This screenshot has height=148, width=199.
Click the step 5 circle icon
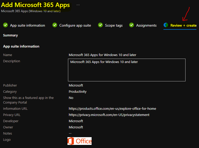point(166,25)
